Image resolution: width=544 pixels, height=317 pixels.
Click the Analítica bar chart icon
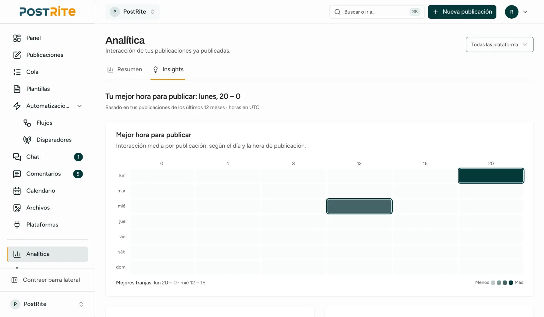(x=17, y=254)
